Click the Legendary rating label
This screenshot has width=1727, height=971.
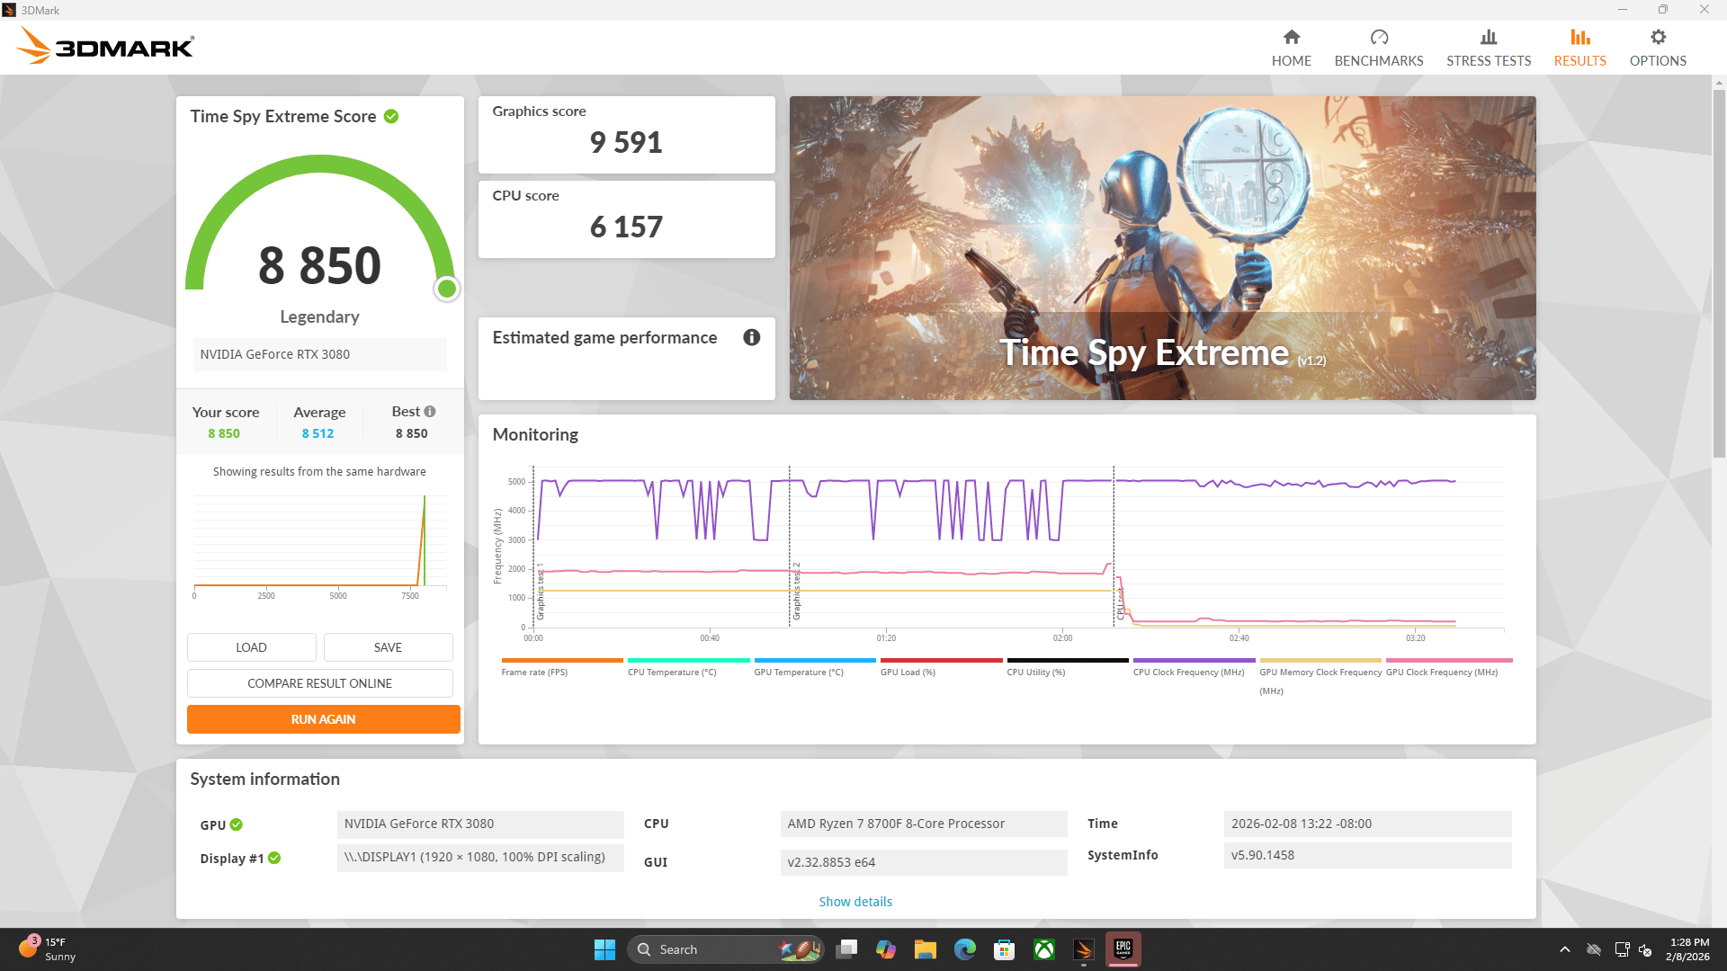click(319, 316)
